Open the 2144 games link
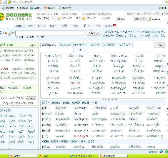Image resolution: width=168 pixels, height=158 pixels. 99,131
